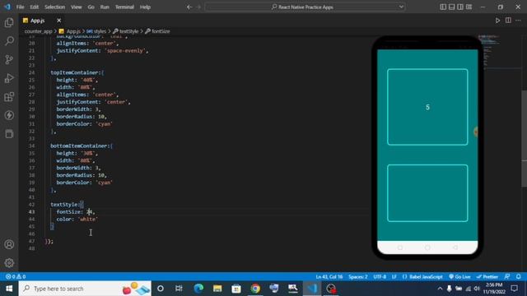Viewport: 527px width, 296px height.
Task: Run the file with the play icon
Action: tap(497, 21)
